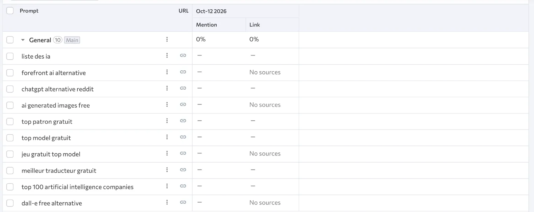Click the 'General' group name
534x212 pixels.
(x=40, y=40)
